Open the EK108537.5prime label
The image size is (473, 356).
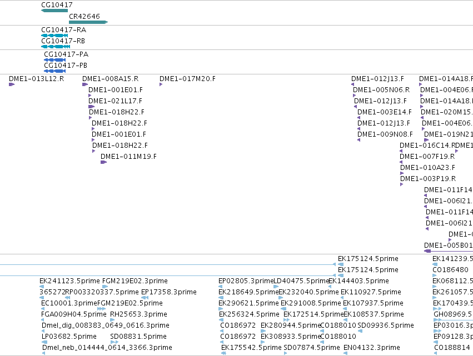click(x=374, y=314)
